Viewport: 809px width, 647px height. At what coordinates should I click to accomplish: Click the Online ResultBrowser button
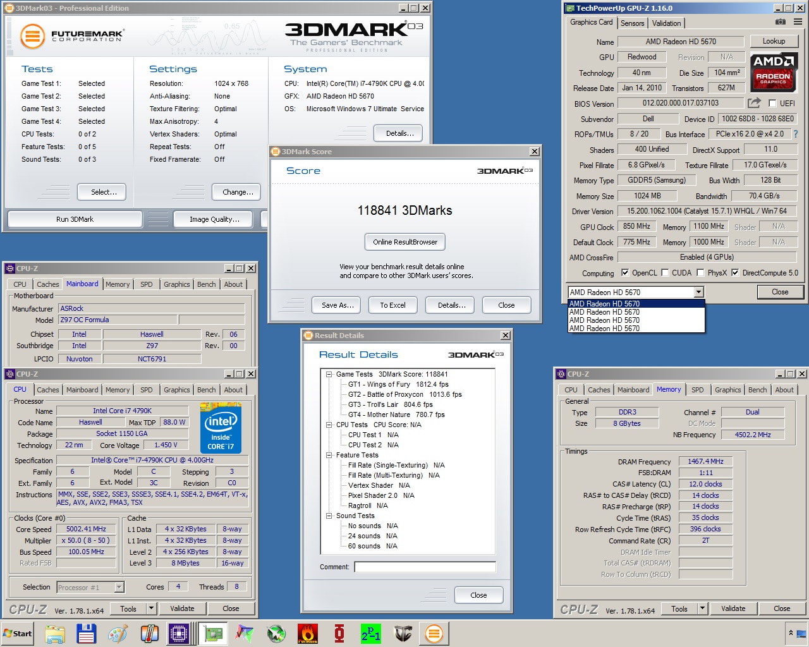[x=405, y=242]
